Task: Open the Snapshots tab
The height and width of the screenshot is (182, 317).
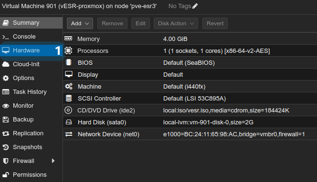Action: pyautogui.click(x=32, y=147)
